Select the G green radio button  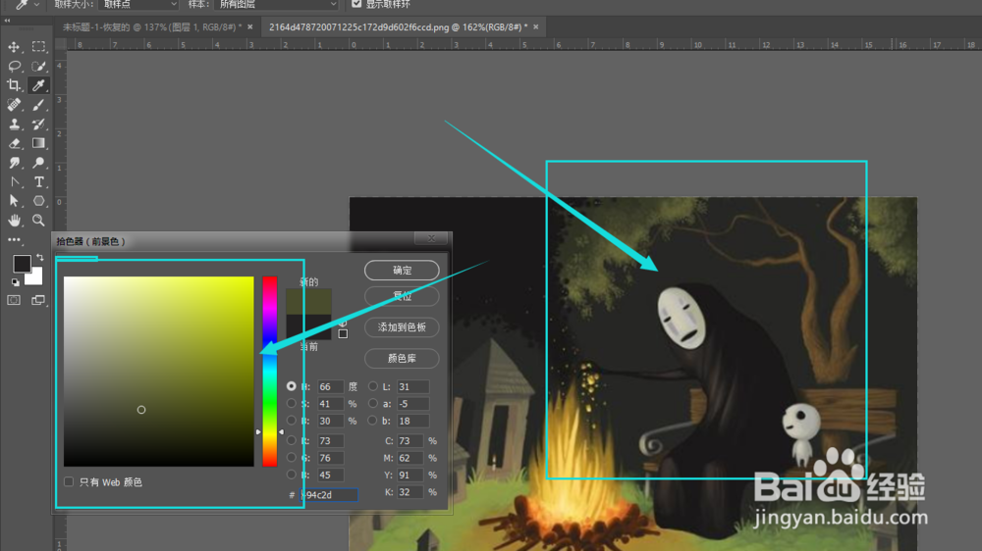tap(292, 457)
